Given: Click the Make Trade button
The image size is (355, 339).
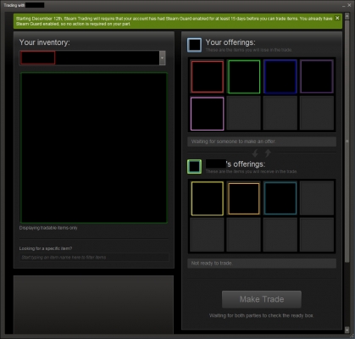Looking at the screenshot, I should click(262, 299).
